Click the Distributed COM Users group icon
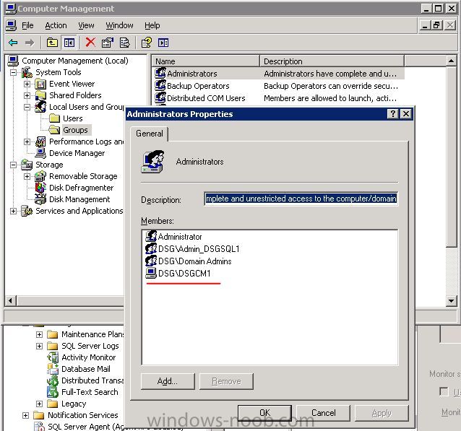This screenshot has height=431, width=461. tap(160, 97)
